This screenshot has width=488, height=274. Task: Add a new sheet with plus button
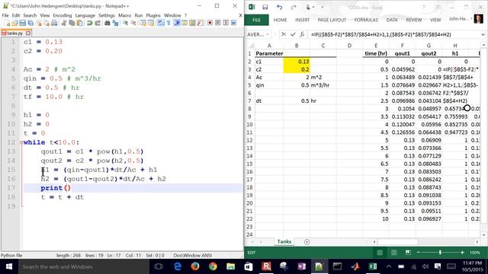pyautogui.click(x=307, y=242)
